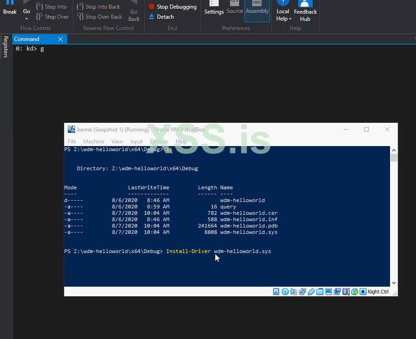Open the WinDbg Settings
The width and height of the screenshot is (416, 339).
click(x=213, y=9)
